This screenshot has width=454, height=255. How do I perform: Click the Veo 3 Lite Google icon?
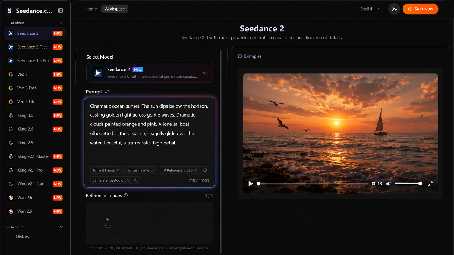pyautogui.click(x=11, y=102)
